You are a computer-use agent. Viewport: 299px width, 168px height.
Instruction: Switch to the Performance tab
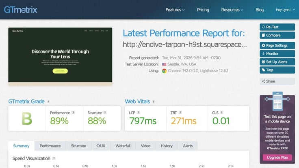tap(50, 146)
